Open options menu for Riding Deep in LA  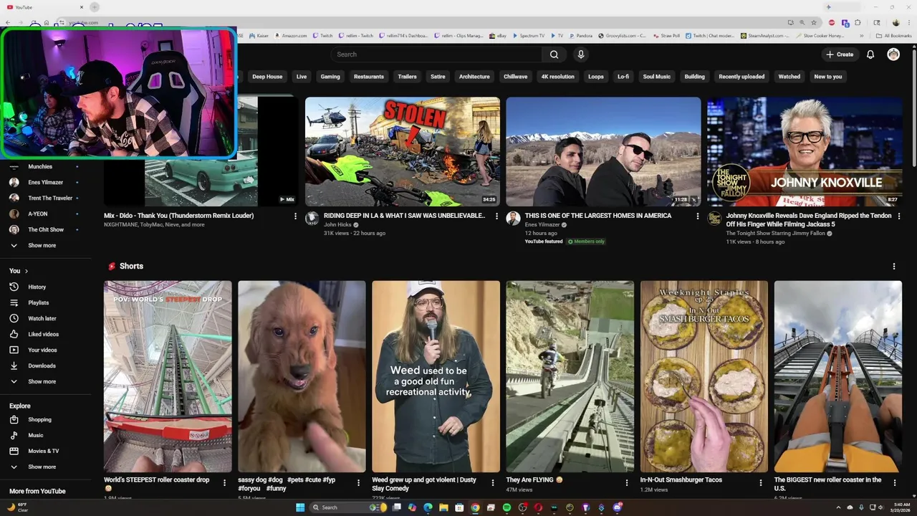496,216
